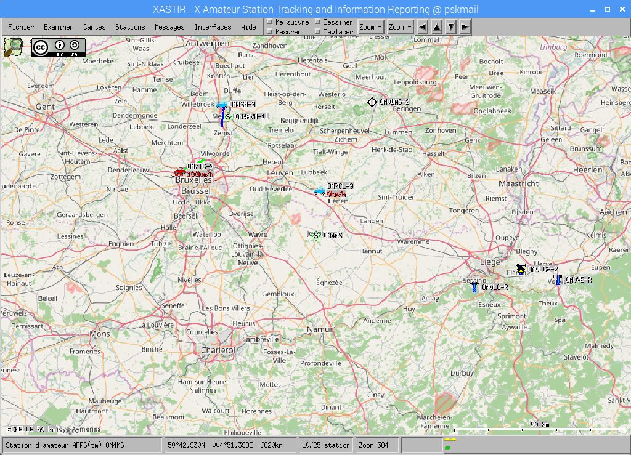Click the '10/25 statior' station count field

325,445
